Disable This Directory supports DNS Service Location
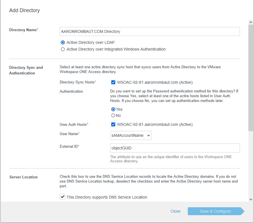This screenshot has width=254, height=223. coord(63,197)
